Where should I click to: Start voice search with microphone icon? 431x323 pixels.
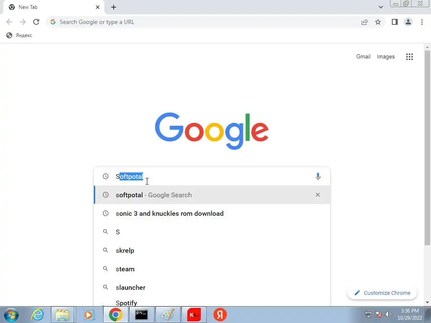coord(318,176)
